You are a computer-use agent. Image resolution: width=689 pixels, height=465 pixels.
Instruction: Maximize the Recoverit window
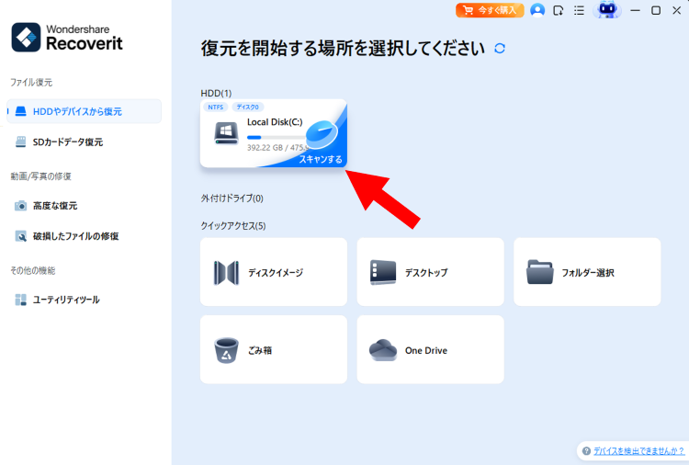click(x=656, y=10)
